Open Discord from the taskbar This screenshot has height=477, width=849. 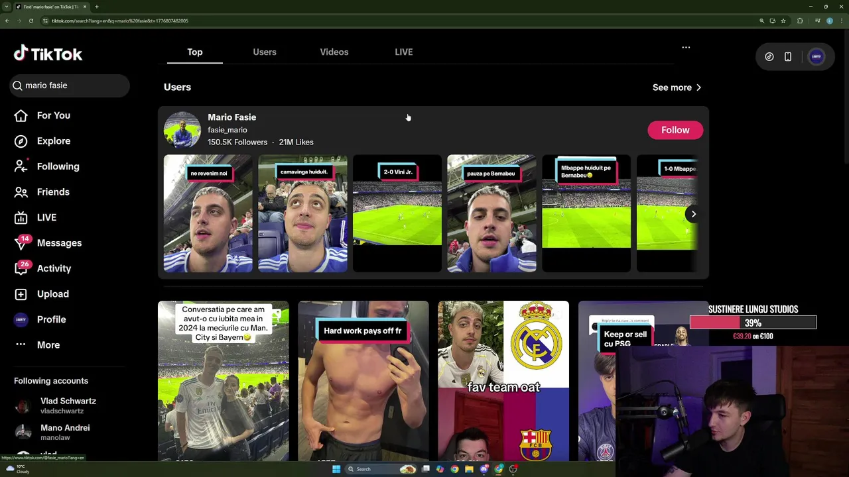coord(484,469)
